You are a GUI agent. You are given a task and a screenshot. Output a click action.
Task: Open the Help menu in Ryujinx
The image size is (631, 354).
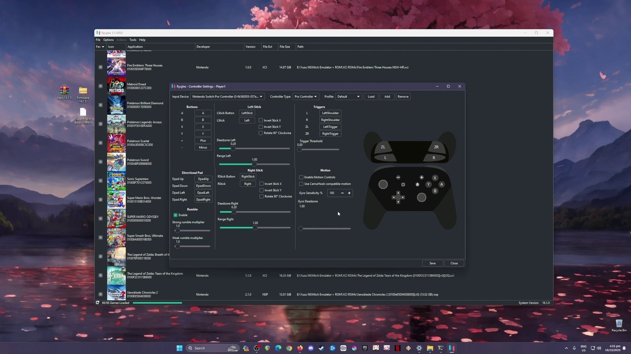pos(142,40)
